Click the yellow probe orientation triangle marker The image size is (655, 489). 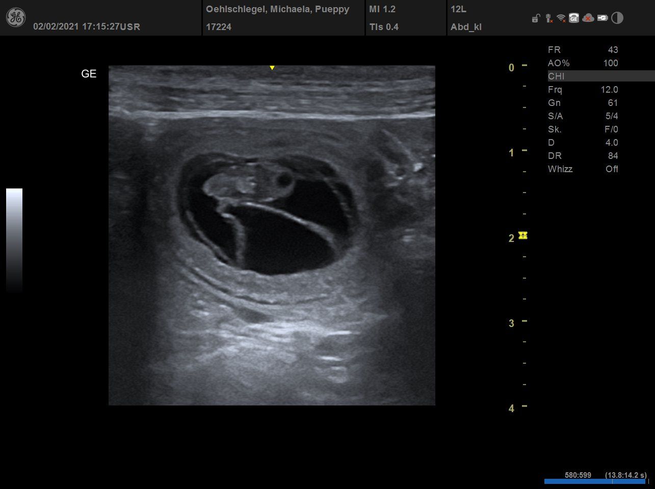pos(272,68)
